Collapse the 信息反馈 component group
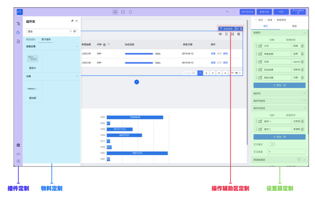This screenshot has height=198, width=315. (77, 46)
